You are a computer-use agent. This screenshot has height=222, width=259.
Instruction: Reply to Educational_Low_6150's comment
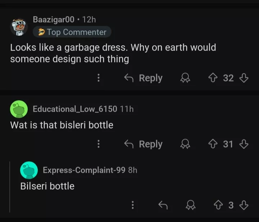pyautogui.click(x=144, y=144)
